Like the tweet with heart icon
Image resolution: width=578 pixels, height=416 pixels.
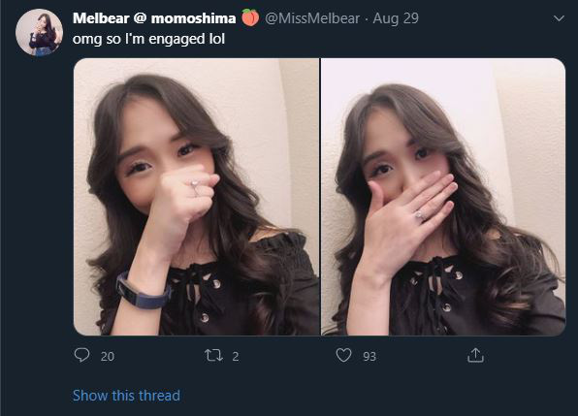343,355
